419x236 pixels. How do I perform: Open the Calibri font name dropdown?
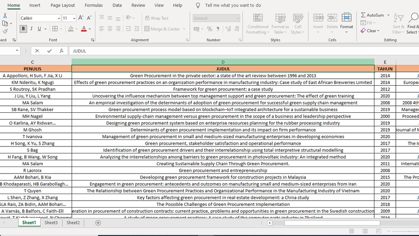59,18
